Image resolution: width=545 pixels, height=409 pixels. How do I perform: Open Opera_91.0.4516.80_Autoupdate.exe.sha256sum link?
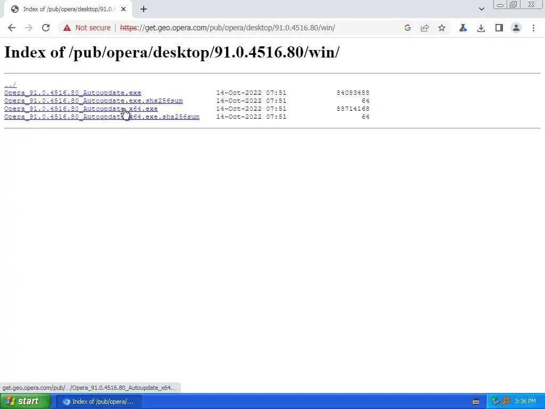[x=94, y=101]
